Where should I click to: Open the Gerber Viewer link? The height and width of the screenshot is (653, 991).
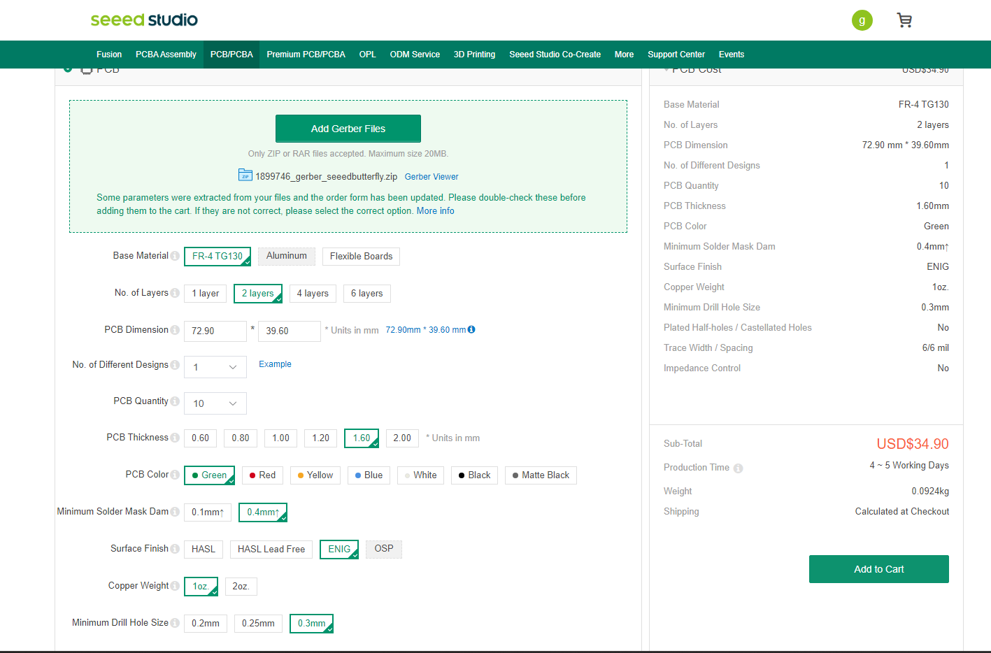pyautogui.click(x=431, y=176)
